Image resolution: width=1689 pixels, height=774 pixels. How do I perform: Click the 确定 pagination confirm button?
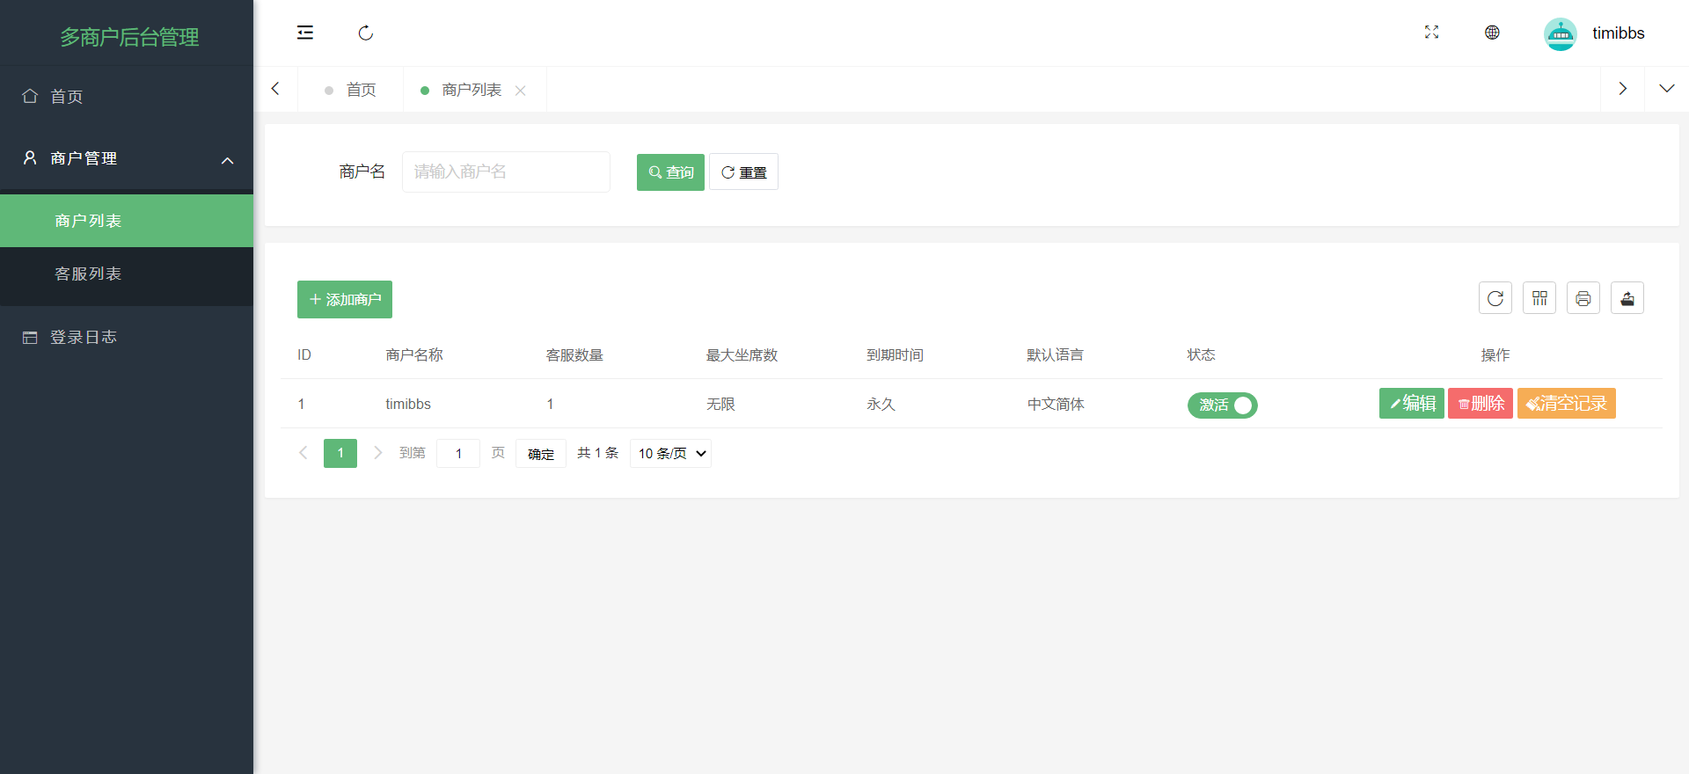click(x=541, y=454)
